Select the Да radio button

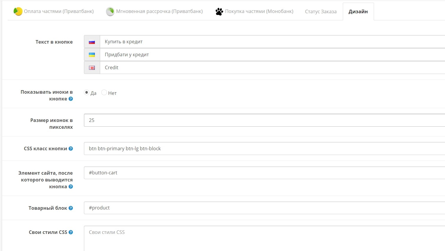pyautogui.click(x=87, y=93)
